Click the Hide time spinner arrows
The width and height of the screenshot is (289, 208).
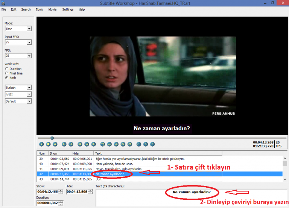point(90,191)
